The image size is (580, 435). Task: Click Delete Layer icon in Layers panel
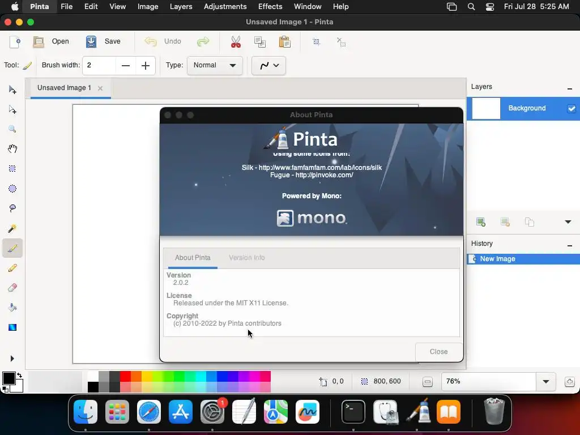(505, 222)
